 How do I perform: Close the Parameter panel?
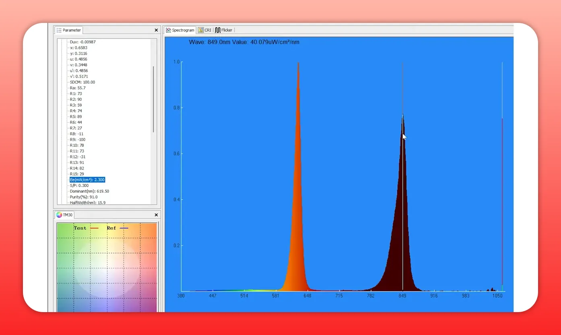click(156, 30)
